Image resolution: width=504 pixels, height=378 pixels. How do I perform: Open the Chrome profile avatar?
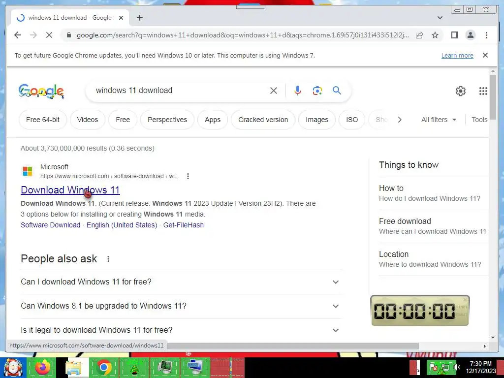tap(470, 35)
